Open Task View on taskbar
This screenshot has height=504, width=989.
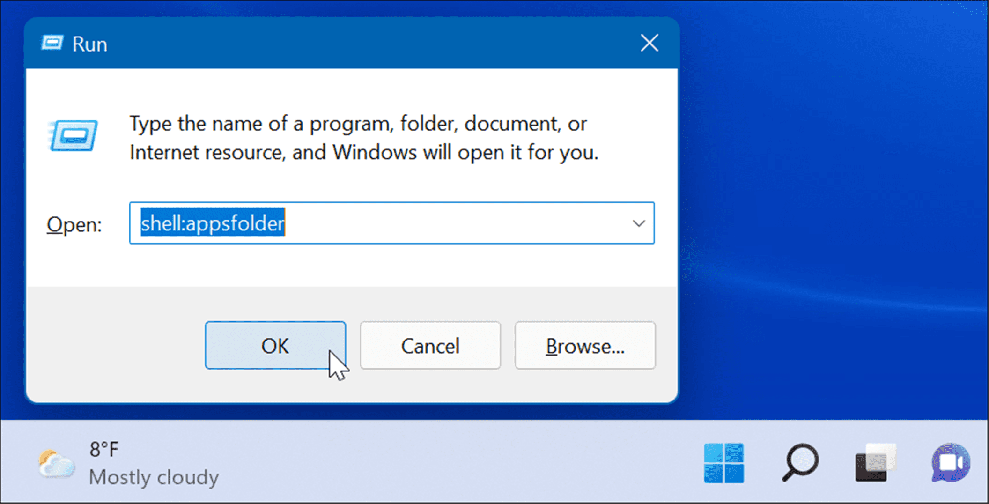pos(875,463)
